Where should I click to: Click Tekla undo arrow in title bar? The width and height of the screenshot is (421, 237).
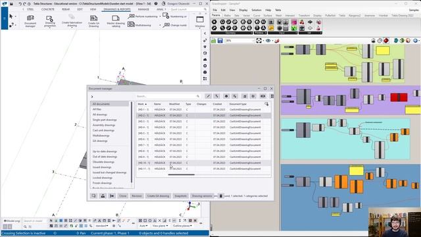click(x=20, y=4)
